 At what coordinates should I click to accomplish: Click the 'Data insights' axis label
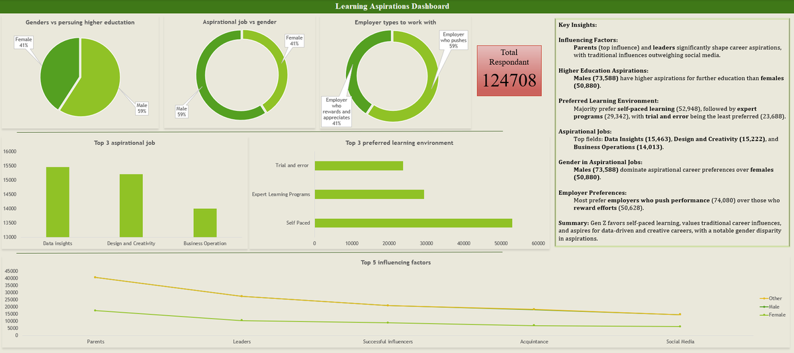click(x=58, y=243)
